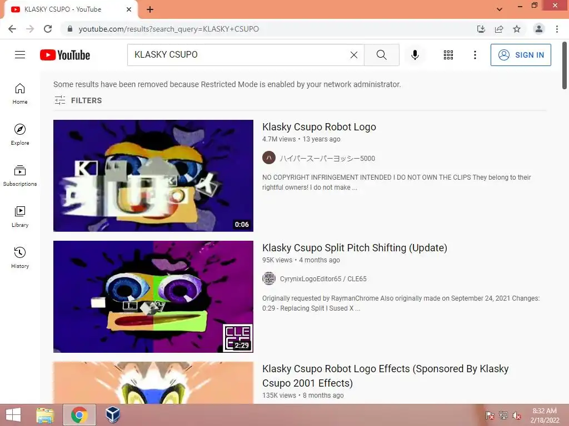Click the muted volume tray icon
The height and width of the screenshot is (426, 569).
[x=517, y=415]
